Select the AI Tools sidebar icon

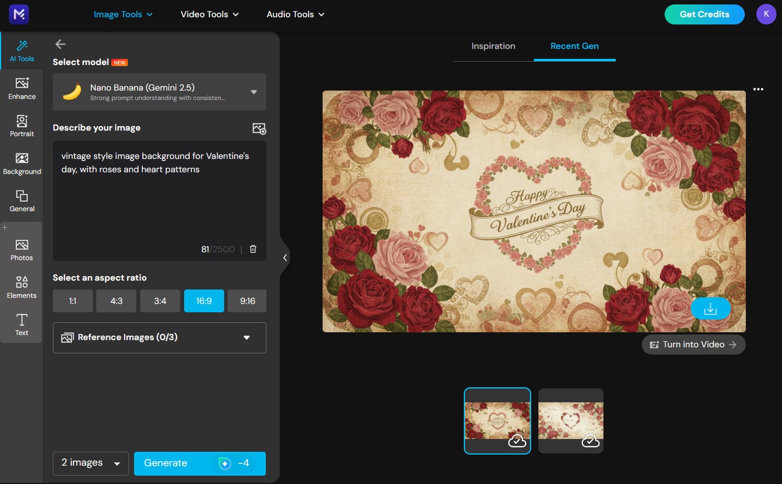22,51
